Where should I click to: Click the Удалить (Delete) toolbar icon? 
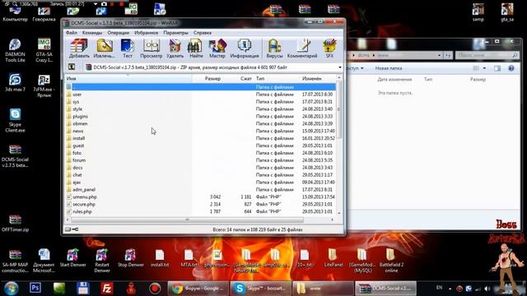175,49
